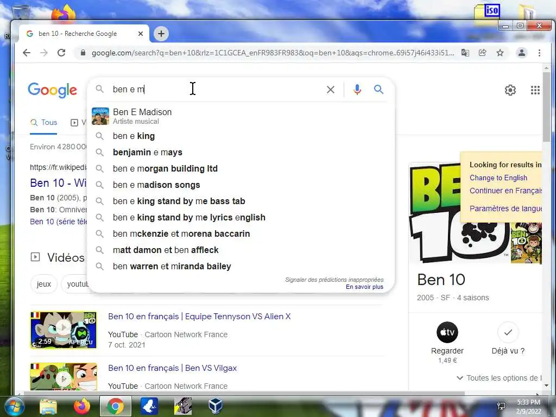The image size is (556, 417).
Task: Mark as seen with the 'Déjà vu ?' checkmark
Action: [x=508, y=333]
